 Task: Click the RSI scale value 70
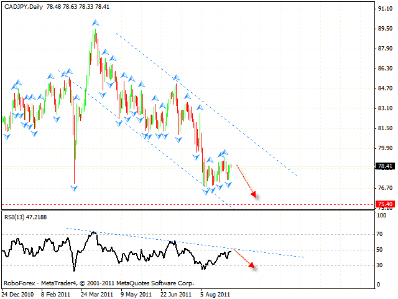pyautogui.click(x=379, y=234)
